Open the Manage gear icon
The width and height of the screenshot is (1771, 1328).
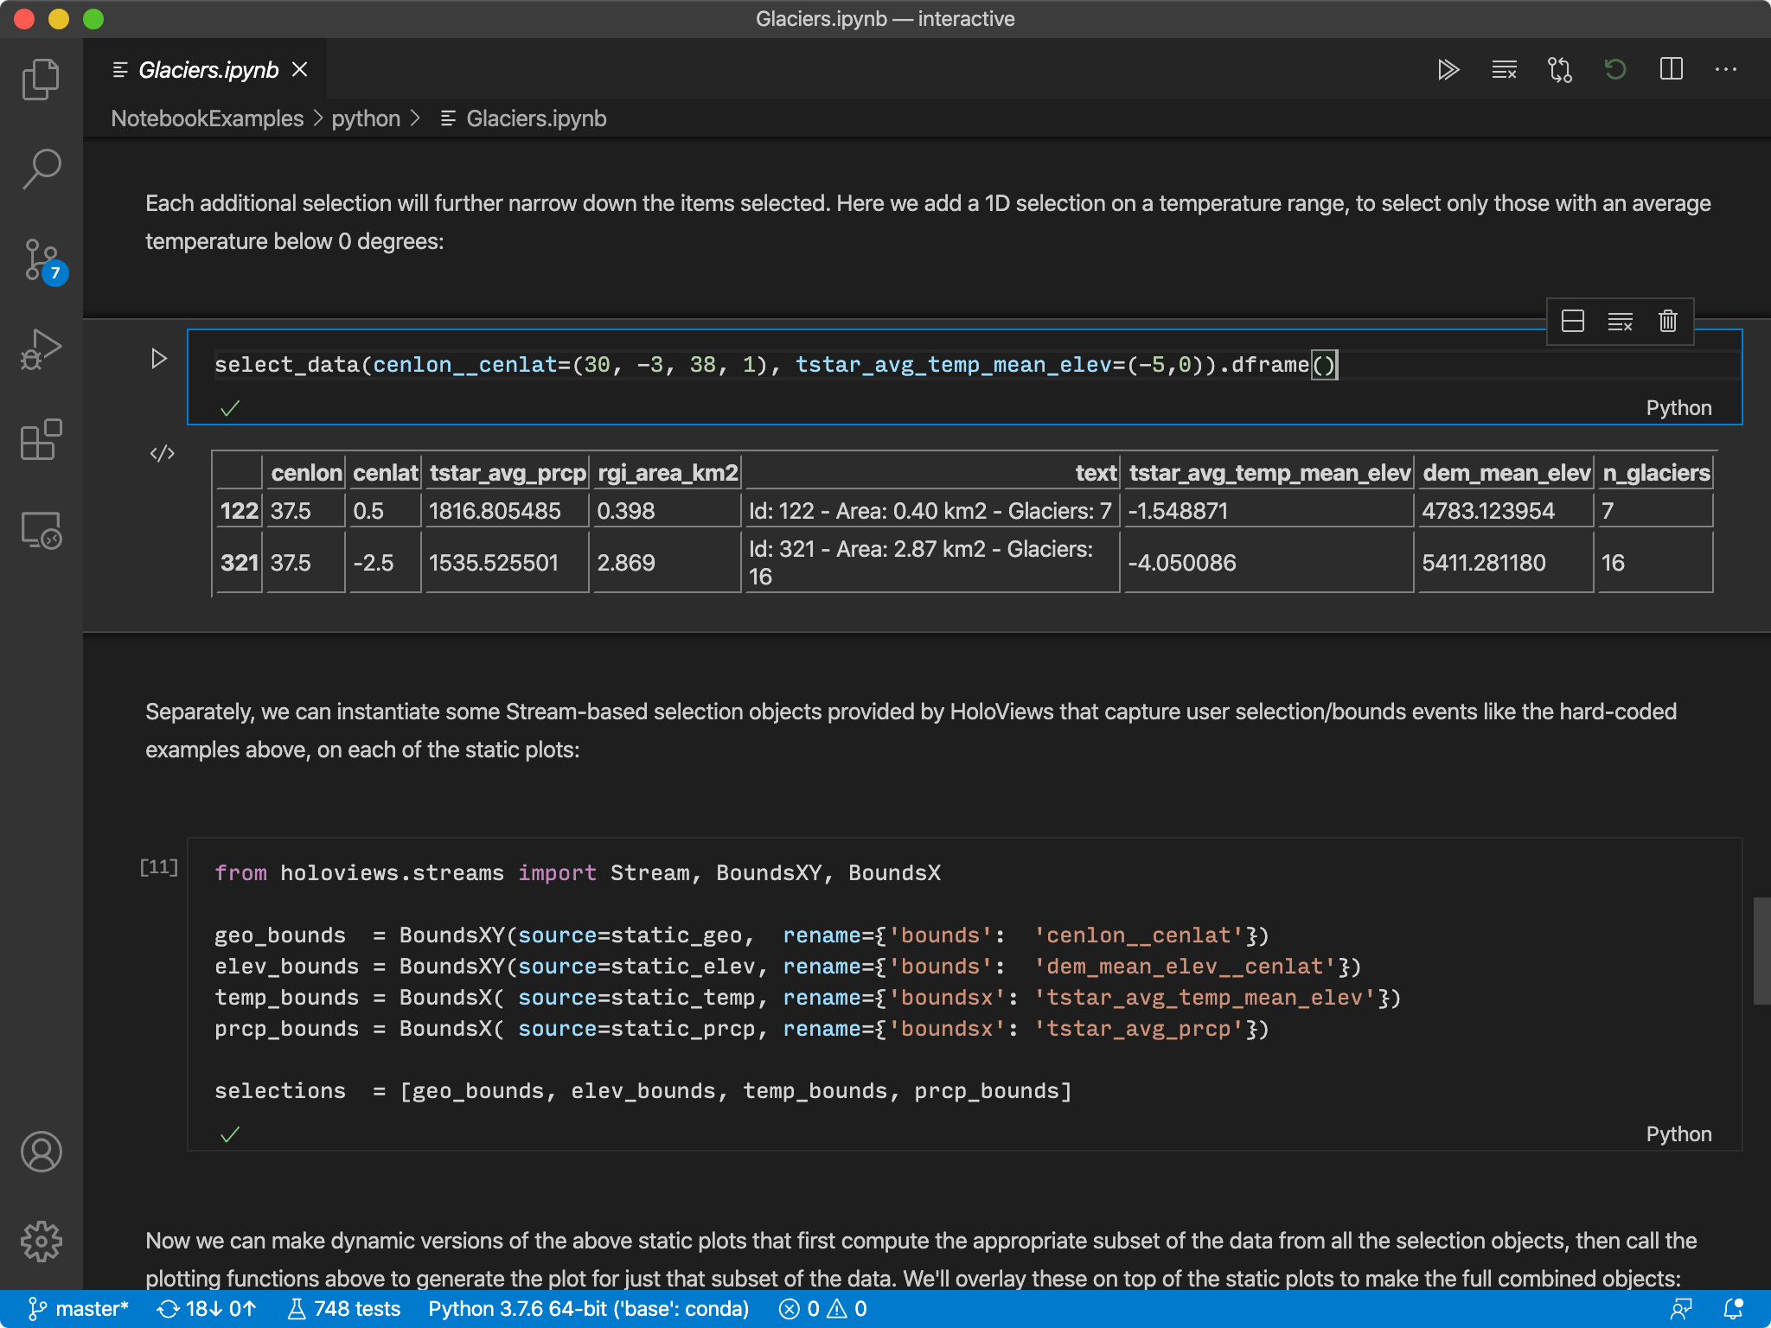pos(41,1241)
